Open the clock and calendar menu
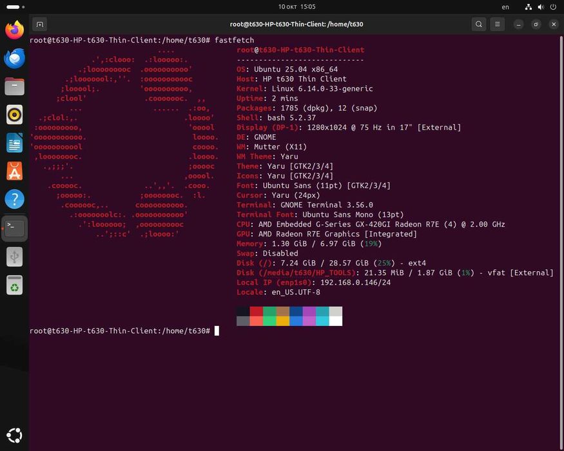This screenshot has width=564, height=451. click(297, 7)
